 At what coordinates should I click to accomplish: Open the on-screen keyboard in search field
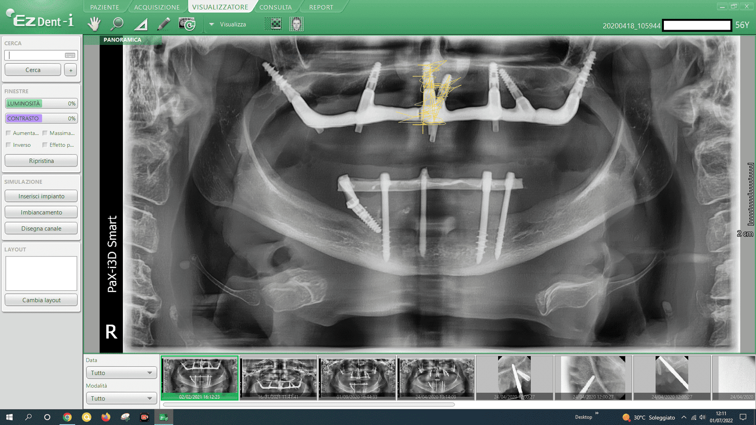click(70, 55)
